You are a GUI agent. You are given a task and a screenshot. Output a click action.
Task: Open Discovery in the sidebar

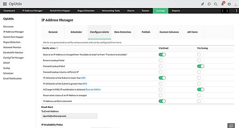click(x=8, y=26)
